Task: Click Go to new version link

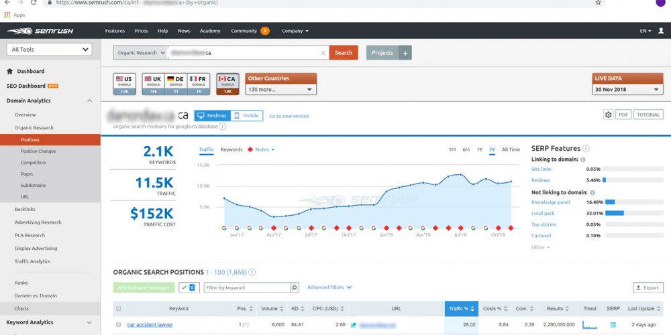Action: pos(289,116)
